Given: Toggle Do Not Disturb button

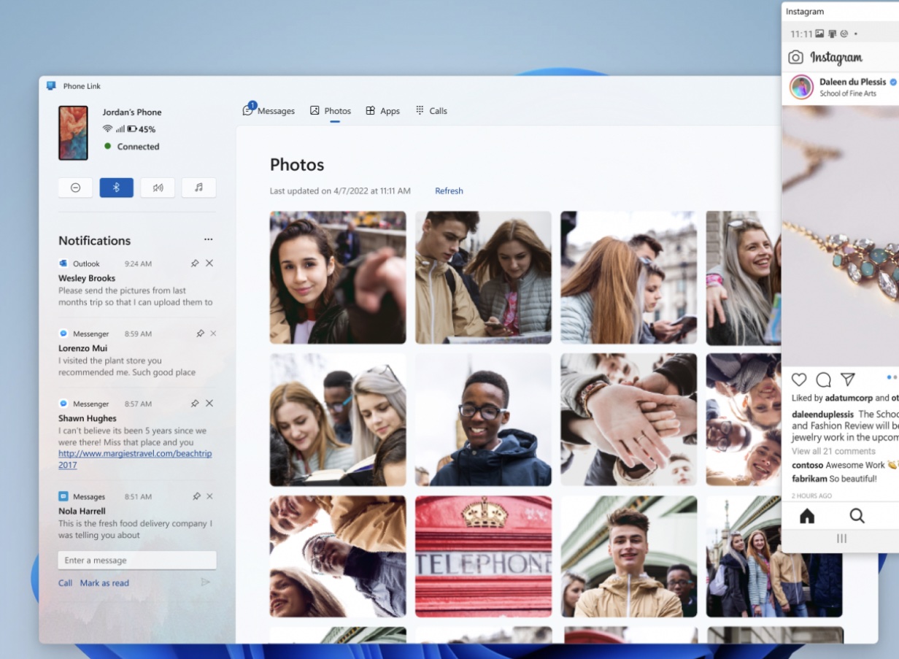Looking at the screenshot, I should [x=75, y=188].
